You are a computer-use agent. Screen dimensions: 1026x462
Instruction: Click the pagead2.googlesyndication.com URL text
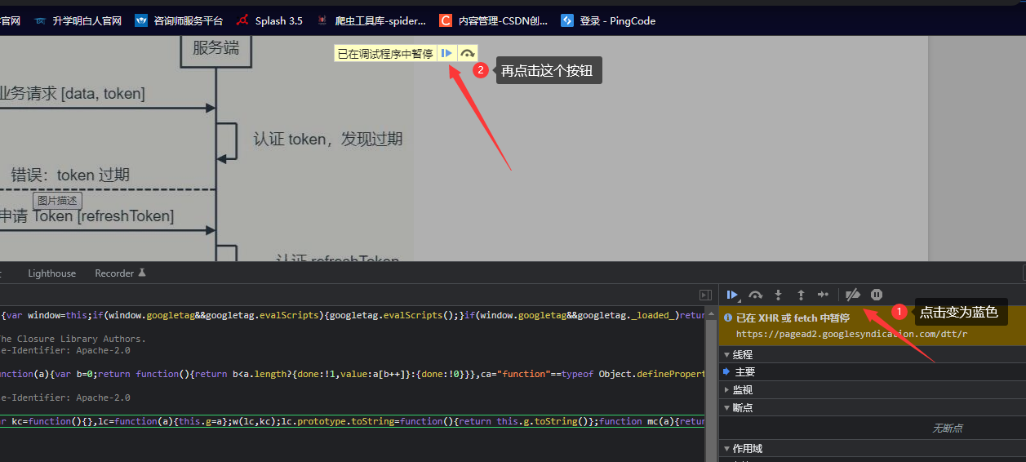pyautogui.click(x=851, y=334)
